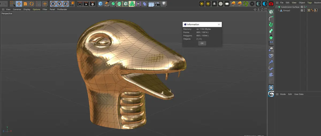Open the MoGraph Cloner icon
321x136 pixels.
(132, 4)
